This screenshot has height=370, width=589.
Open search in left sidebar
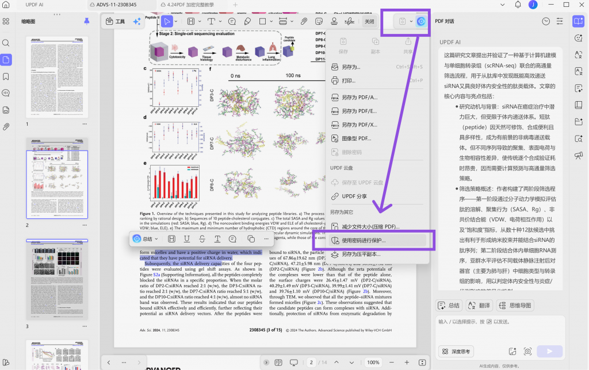tap(6, 43)
